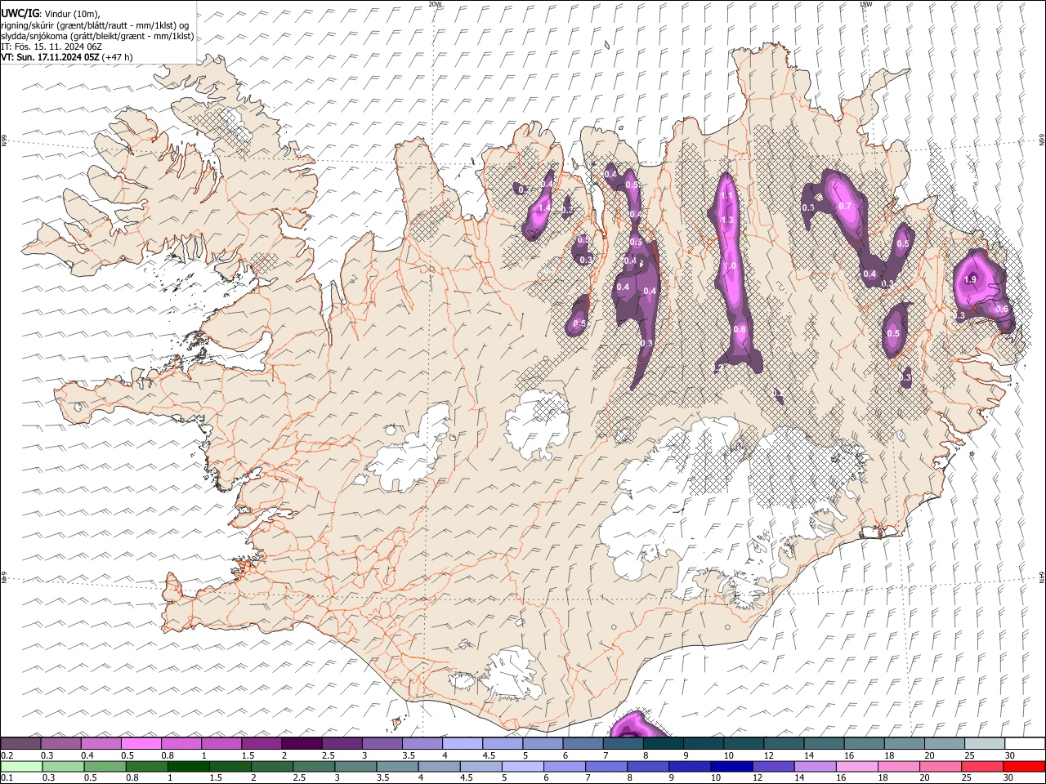Click the '0.7' precipitation value on the map
Image resolution: width=1046 pixels, height=784 pixels.
click(845, 207)
